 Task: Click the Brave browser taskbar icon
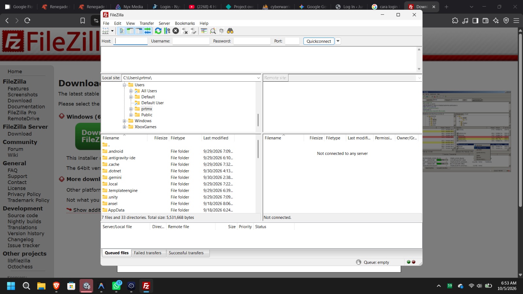coord(56,286)
